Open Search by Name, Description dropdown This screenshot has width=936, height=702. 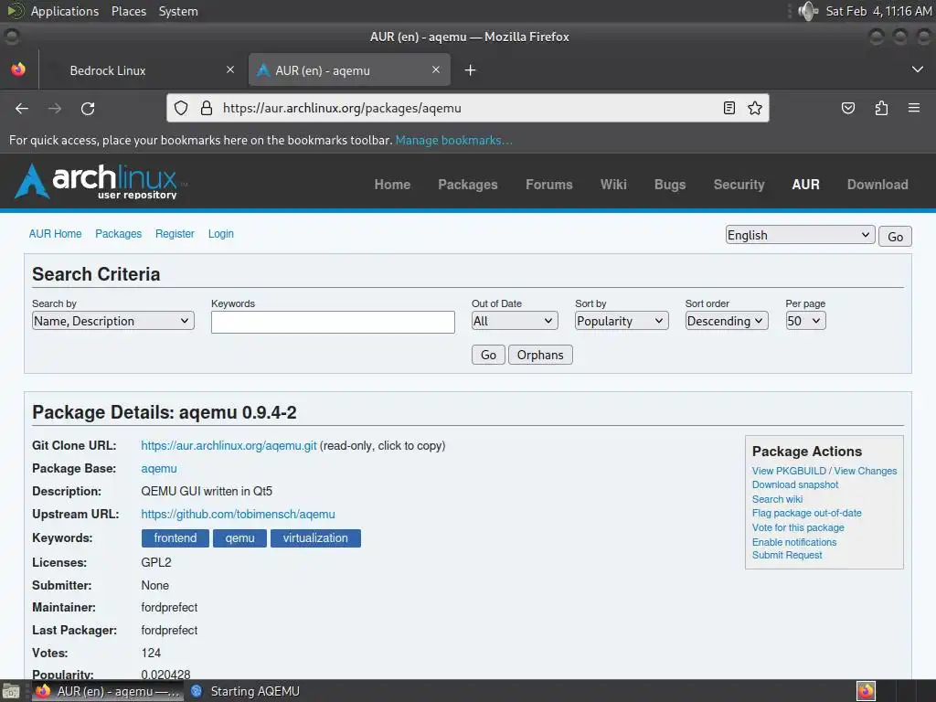pyautogui.click(x=112, y=321)
